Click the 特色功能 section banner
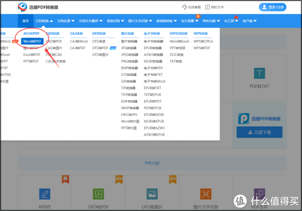This screenshot has height=211, width=302. click(152, 163)
